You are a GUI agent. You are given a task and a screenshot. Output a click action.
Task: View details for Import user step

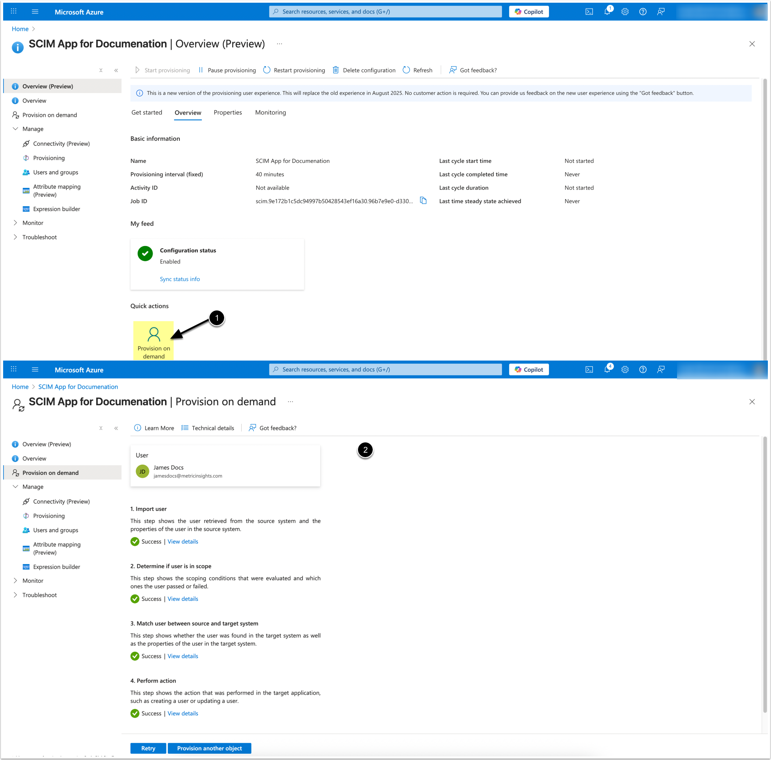click(x=183, y=542)
